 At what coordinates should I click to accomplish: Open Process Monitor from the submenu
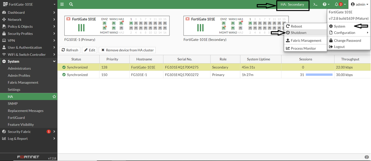pyautogui.click(x=305, y=48)
